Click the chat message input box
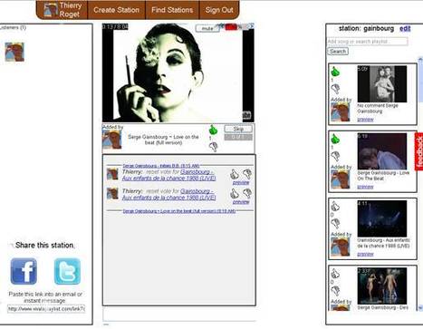 [179, 314]
